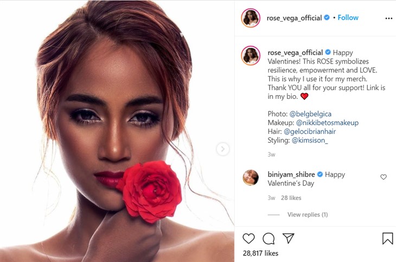Follow rose_vega_official

click(x=348, y=17)
